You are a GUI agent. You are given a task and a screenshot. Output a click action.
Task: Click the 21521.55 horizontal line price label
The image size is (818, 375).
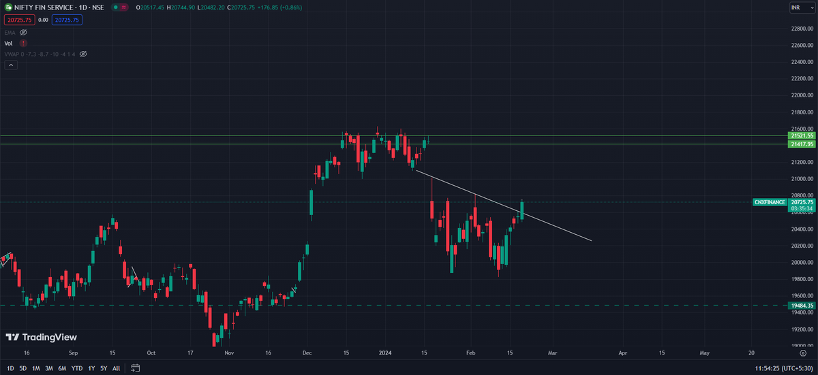[x=802, y=136]
